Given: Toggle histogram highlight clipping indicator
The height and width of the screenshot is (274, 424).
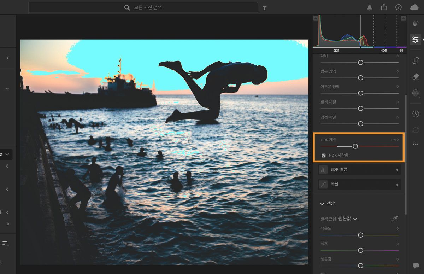Looking at the screenshot, I should (x=404, y=18).
